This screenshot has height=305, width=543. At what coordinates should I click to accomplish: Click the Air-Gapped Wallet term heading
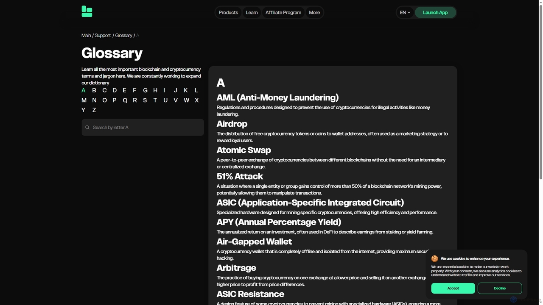point(254,242)
